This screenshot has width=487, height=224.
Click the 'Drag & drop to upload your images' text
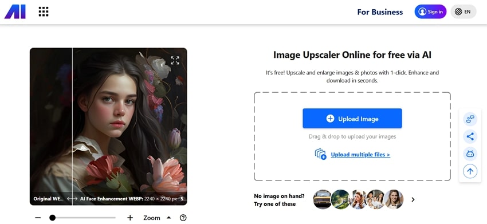[352, 136]
